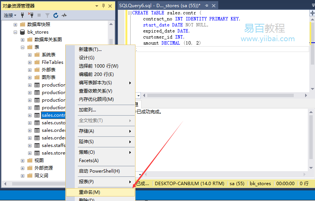Choose 设计(G) from context menu

101,58
